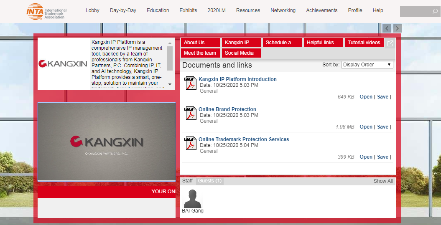Open the Networking menu

point(283,10)
